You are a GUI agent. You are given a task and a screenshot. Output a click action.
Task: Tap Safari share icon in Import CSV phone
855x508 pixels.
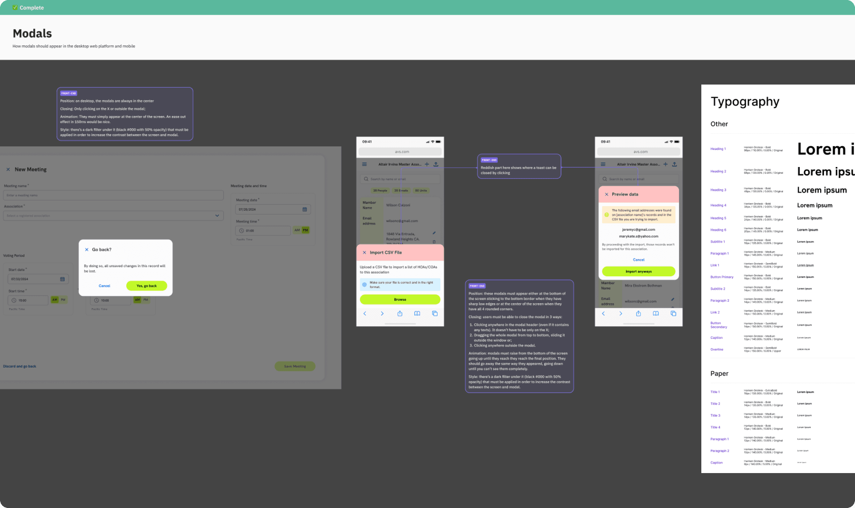400,313
